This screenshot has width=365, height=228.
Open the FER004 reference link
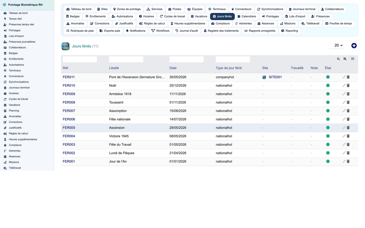pos(69,136)
